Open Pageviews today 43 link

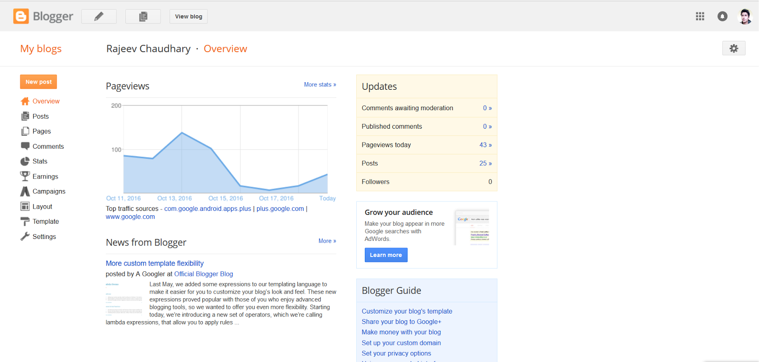tap(485, 145)
